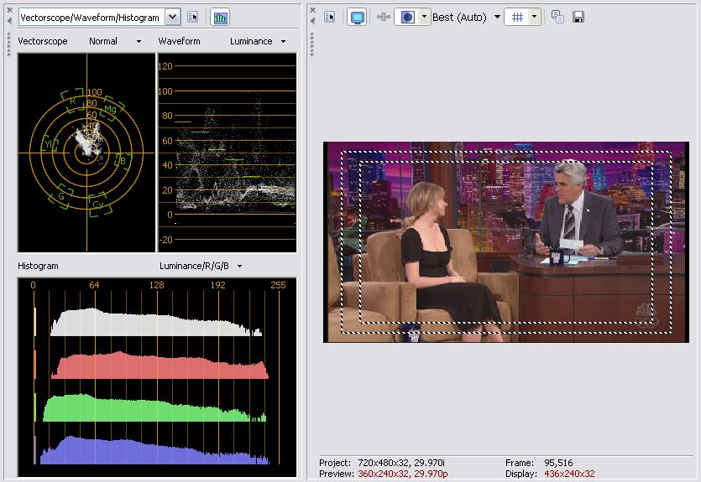Click the Vectorscope label

pyautogui.click(x=43, y=41)
